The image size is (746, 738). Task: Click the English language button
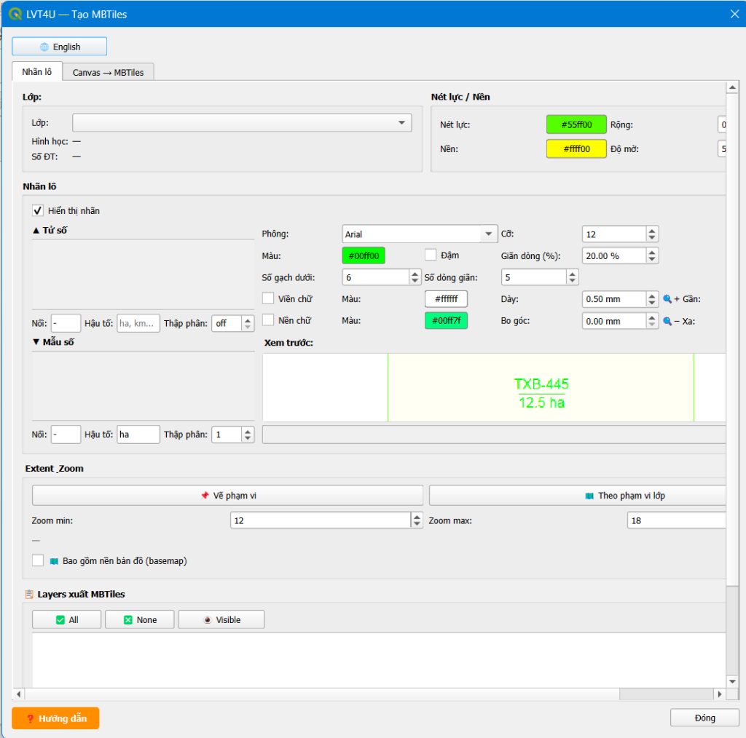point(60,47)
